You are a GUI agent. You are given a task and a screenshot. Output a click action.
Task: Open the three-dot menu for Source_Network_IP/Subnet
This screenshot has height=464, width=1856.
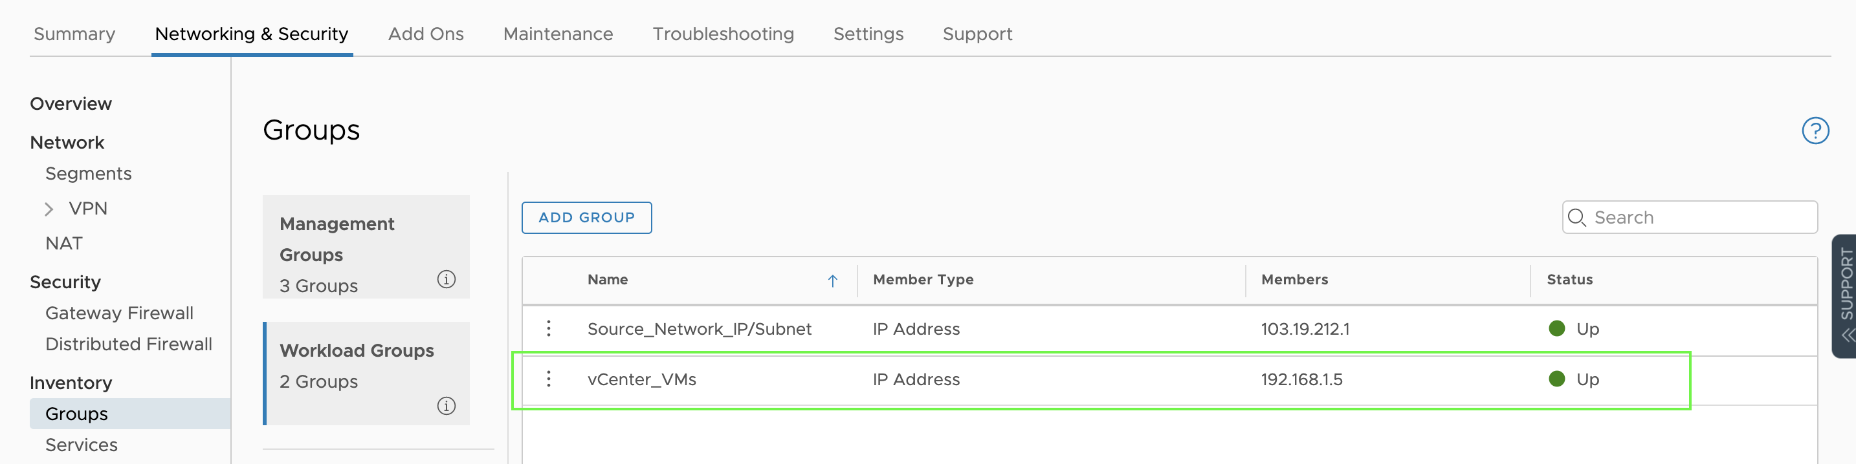(x=549, y=329)
